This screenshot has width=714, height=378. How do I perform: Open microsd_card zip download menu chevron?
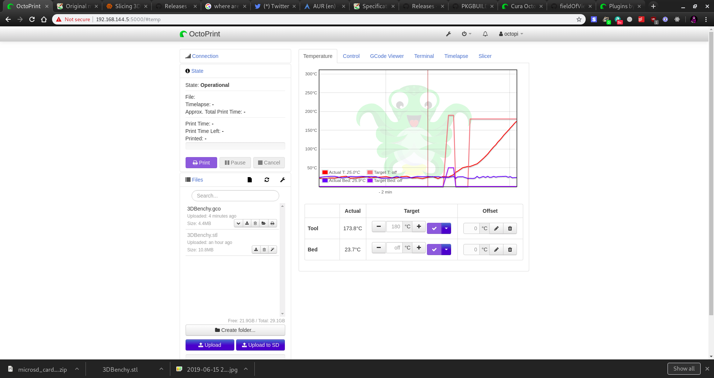pos(77,369)
